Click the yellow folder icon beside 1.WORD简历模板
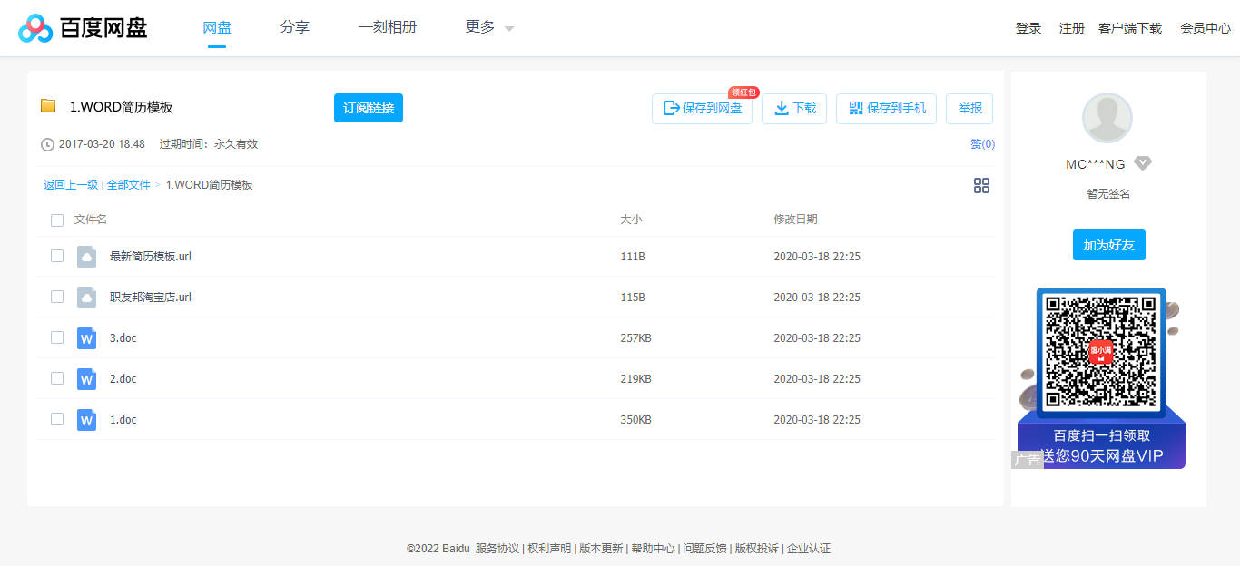Viewport: 1240px width, 566px height. pos(49,106)
